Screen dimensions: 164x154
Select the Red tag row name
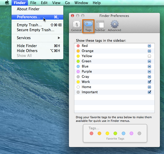(85, 46)
